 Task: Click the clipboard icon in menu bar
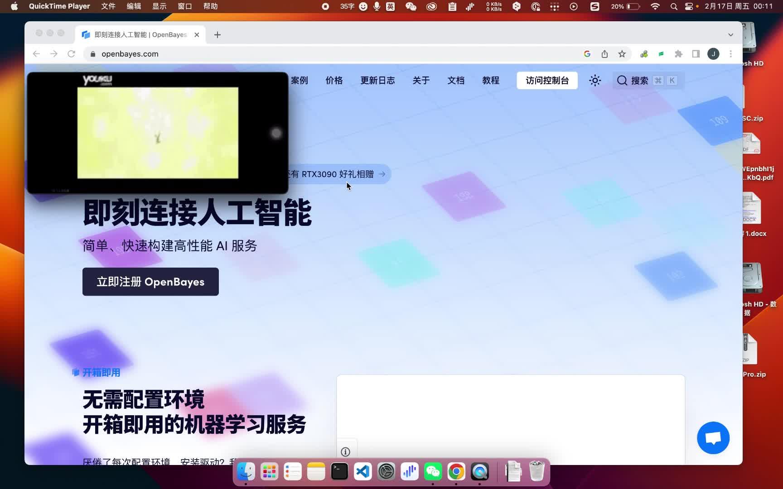click(452, 6)
